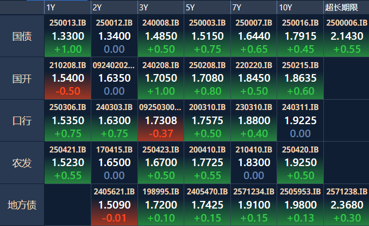Click the 地方债 row label
This screenshot has width=369, height=226.
[22, 205]
